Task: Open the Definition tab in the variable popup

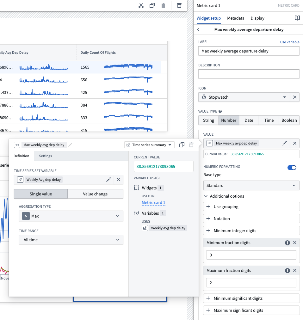Action: 22,156
